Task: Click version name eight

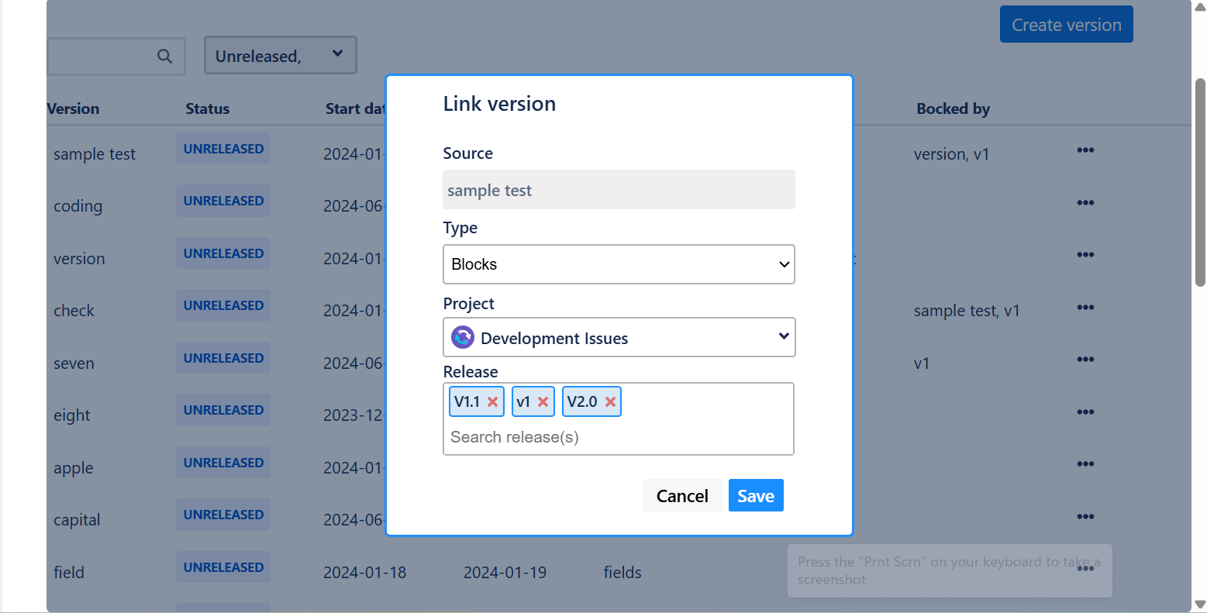Action: 72,415
